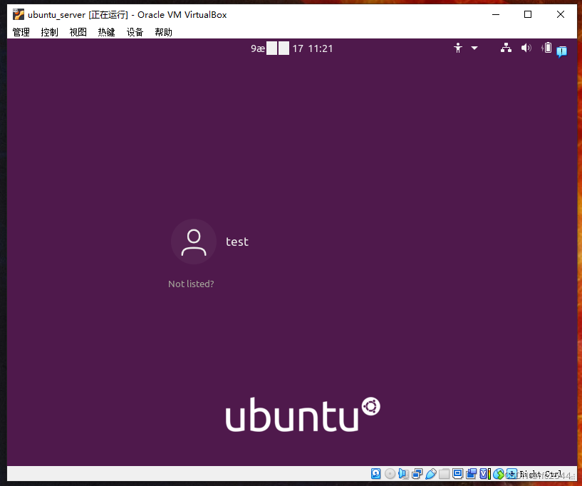Click the mouse integration status icon
Image resolution: width=582 pixels, height=486 pixels.
499,473
